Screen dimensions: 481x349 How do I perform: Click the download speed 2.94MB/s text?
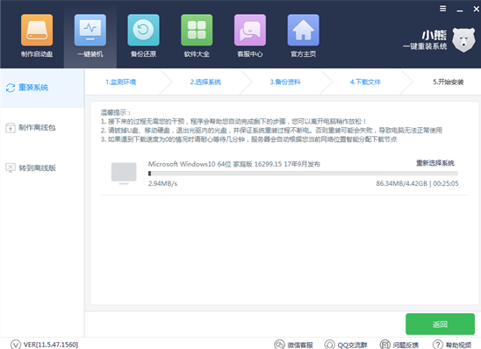tap(162, 183)
